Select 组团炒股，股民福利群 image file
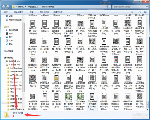This screenshot has width=150, height=120. point(104,102)
